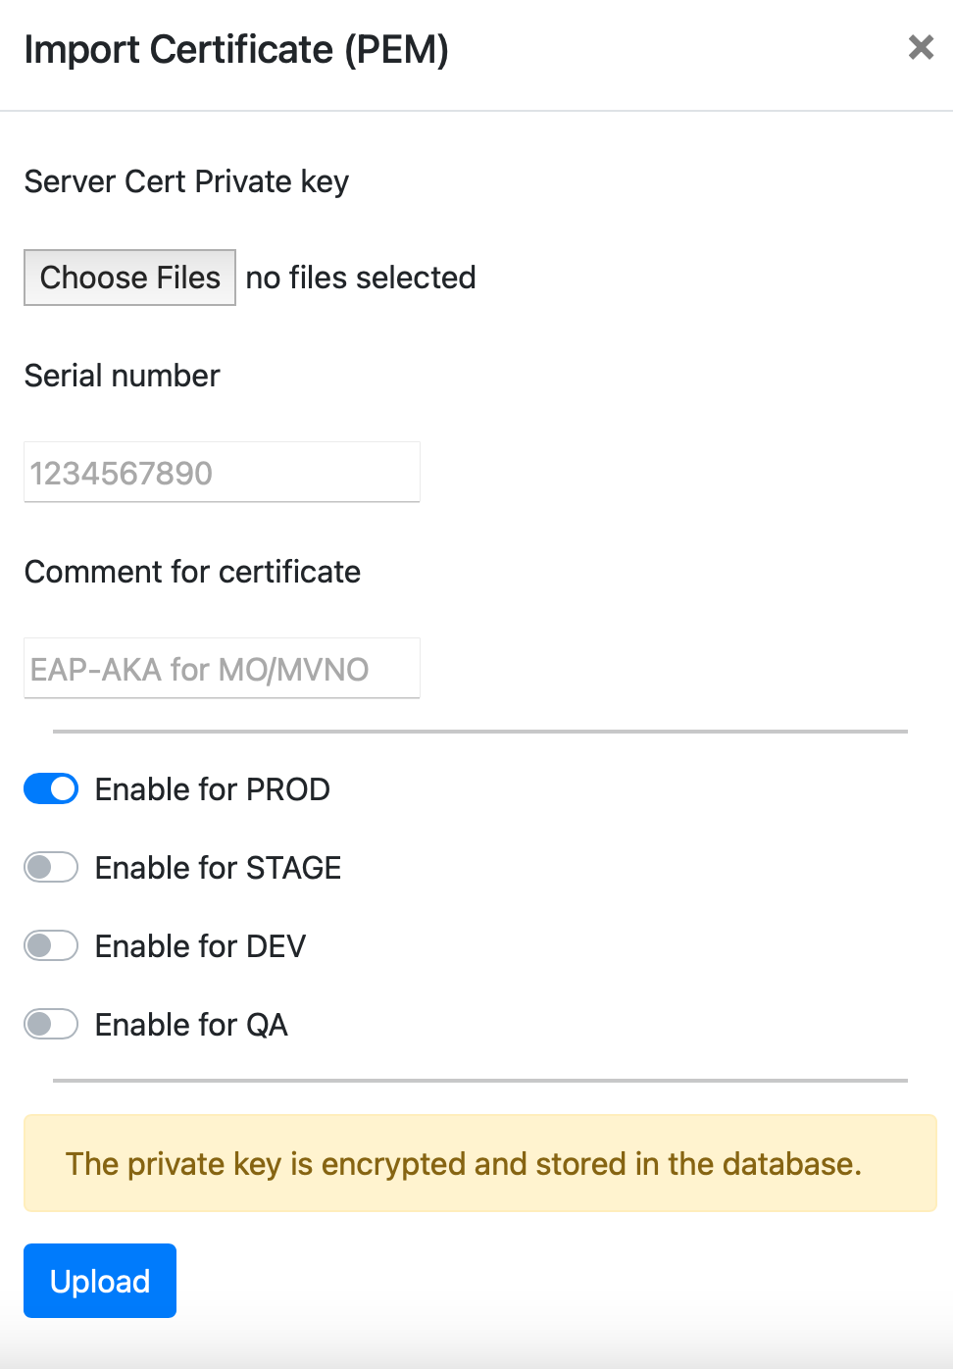Turn on the Enable for DEV switch
Image resolution: width=953 pixels, height=1369 pixels.
click(x=51, y=946)
